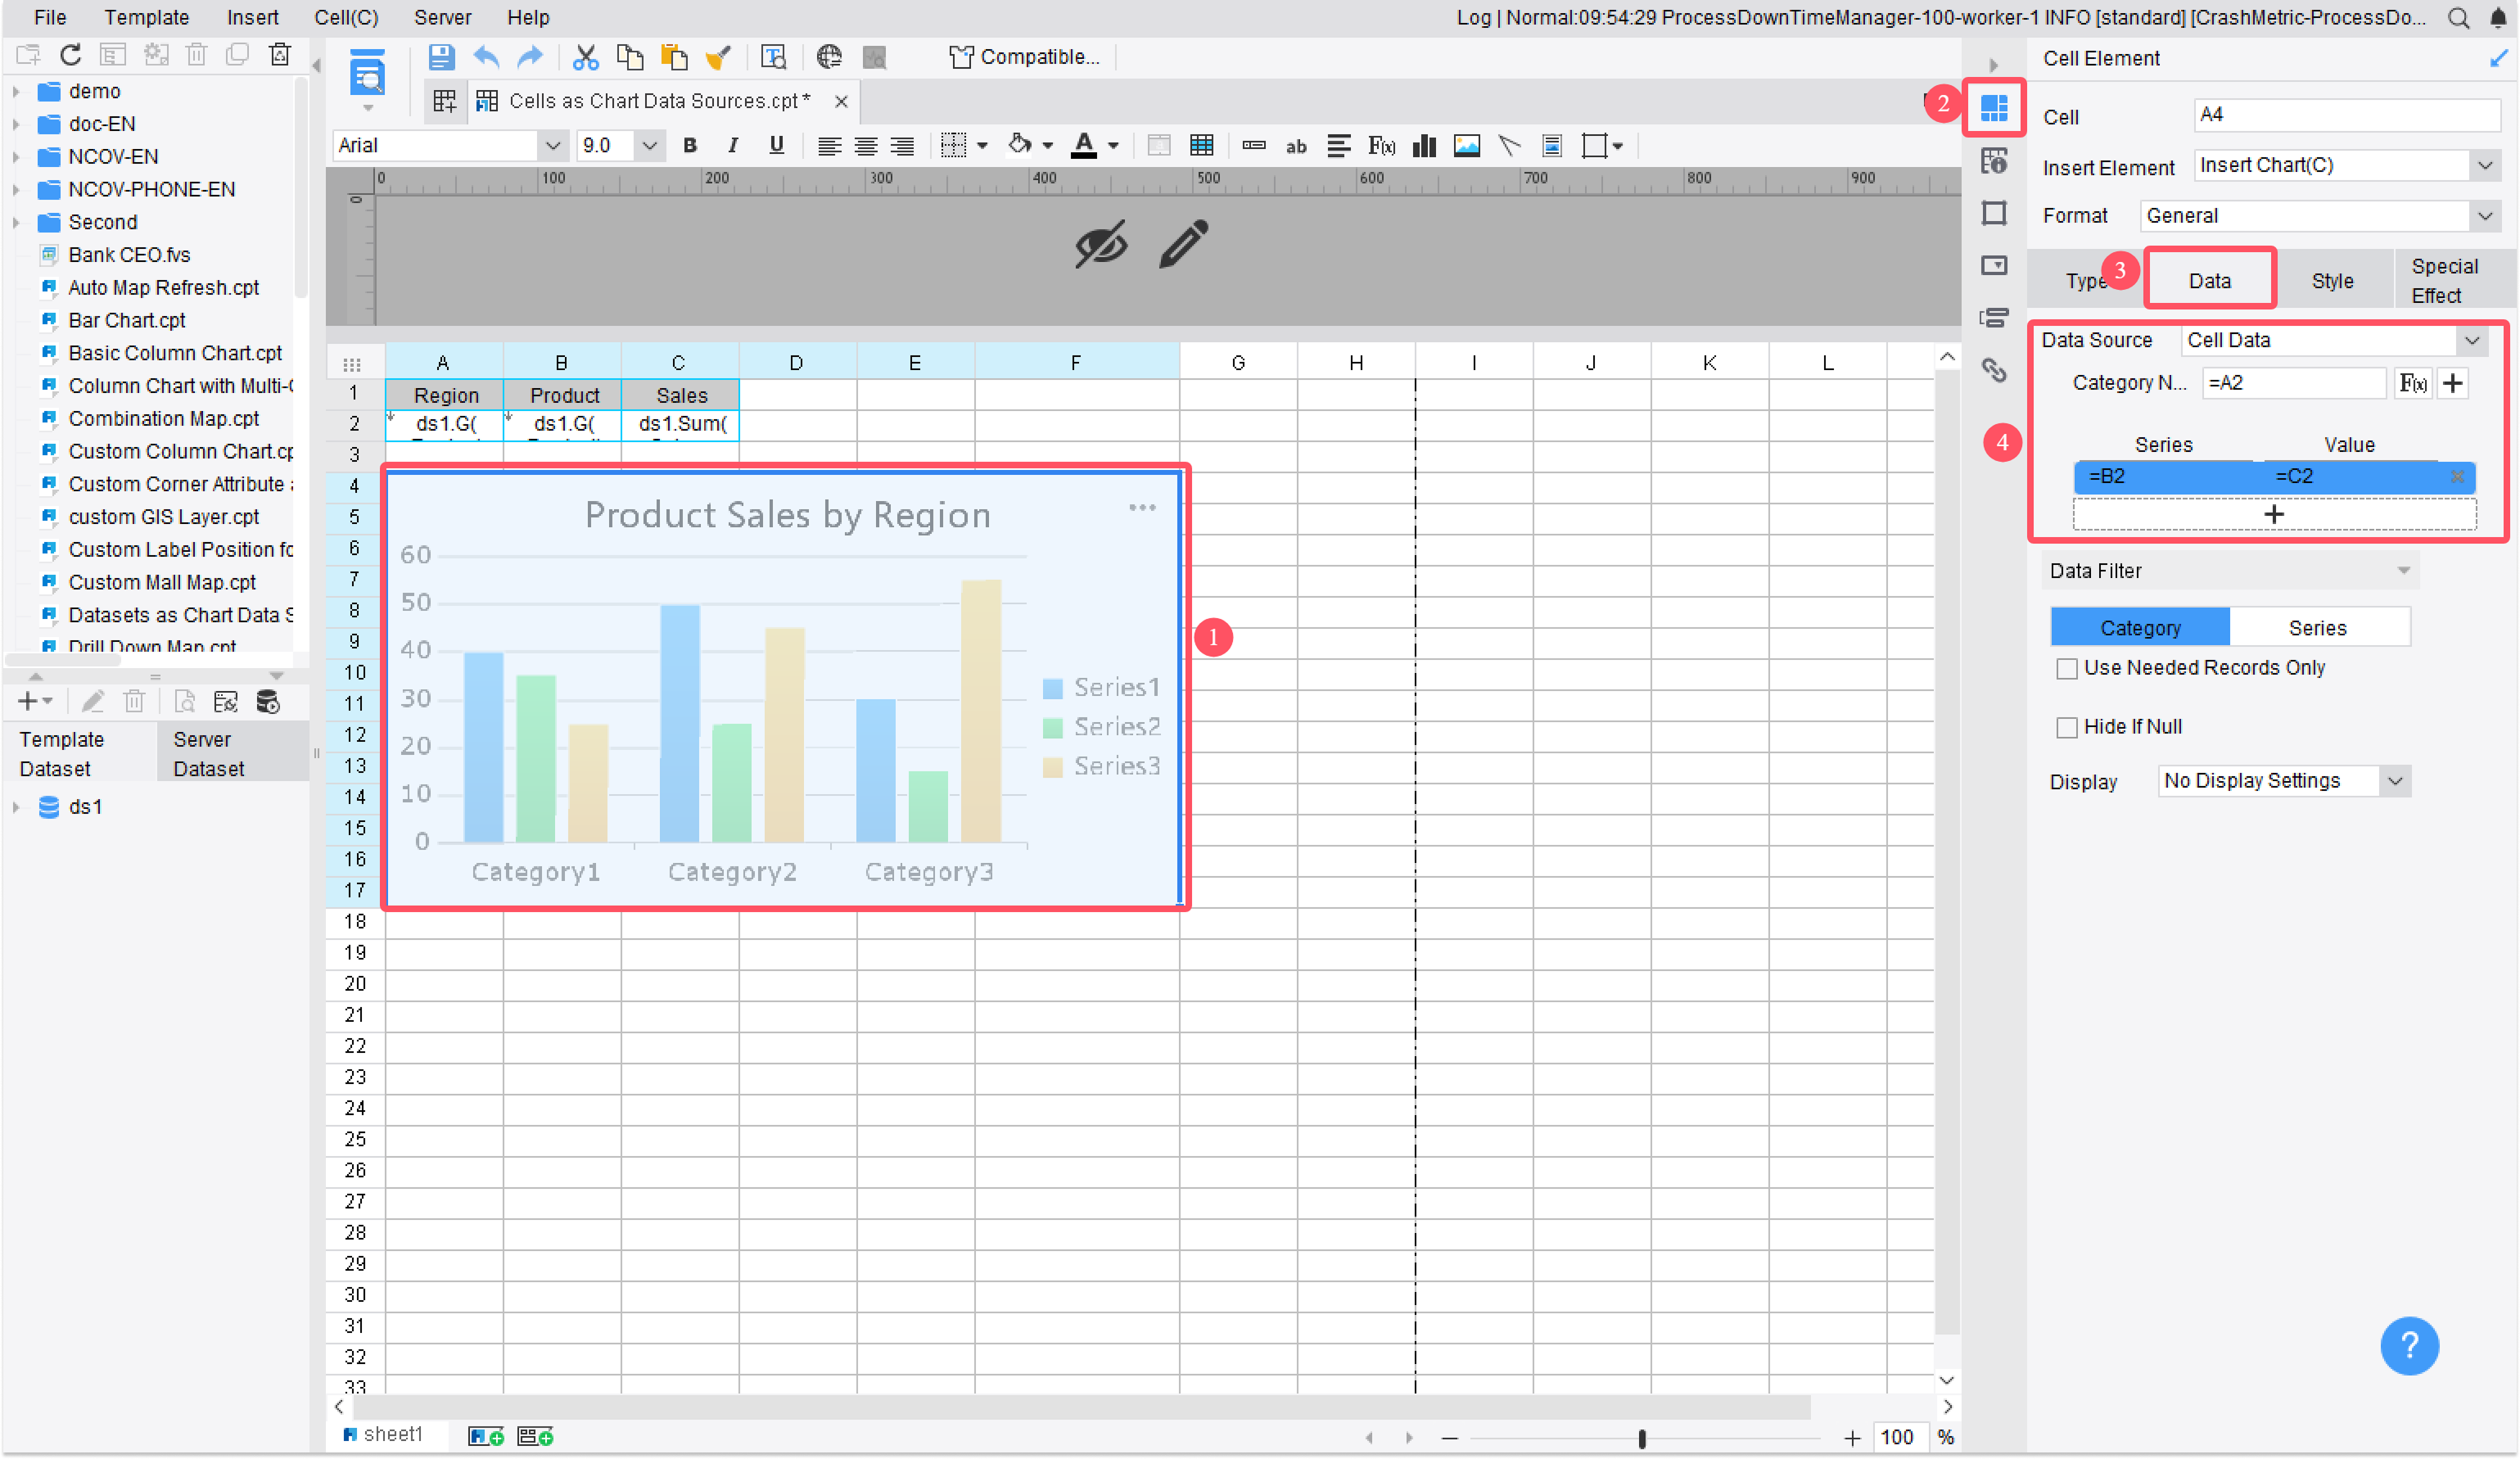Expand the ds1 dataset node
The image size is (2520, 1459).
(16, 807)
